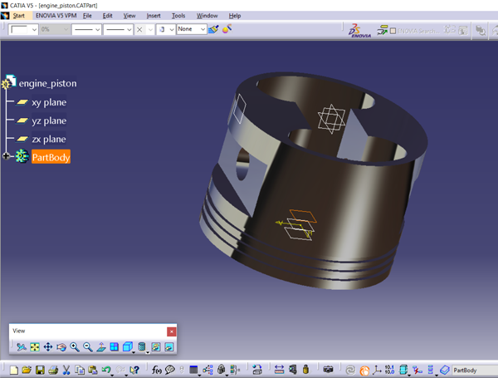Viewport: 498px width, 378px height.
Task: Click the Measure Between icon
Action: (279, 370)
